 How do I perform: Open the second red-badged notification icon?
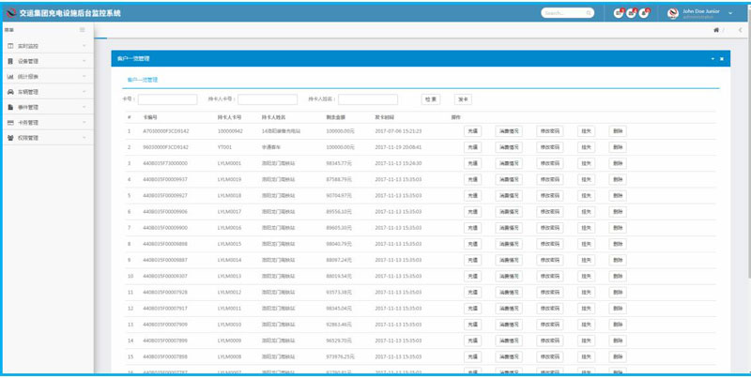(631, 13)
